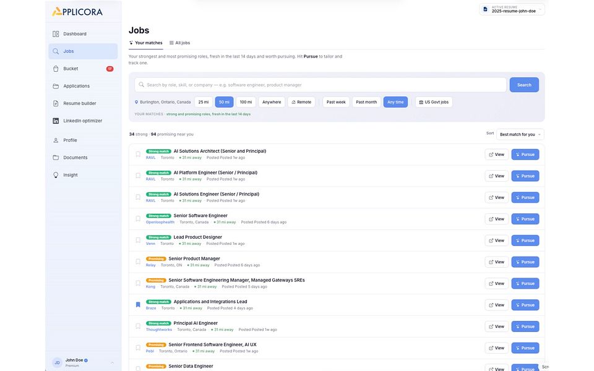Open Profile in the sidebar
Screen dimensions: 594x371
pyautogui.click(x=83, y=140)
